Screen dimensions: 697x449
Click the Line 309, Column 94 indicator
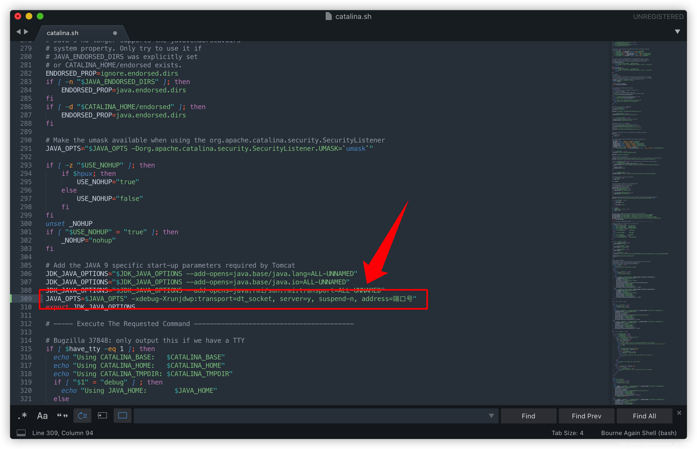pyautogui.click(x=63, y=433)
